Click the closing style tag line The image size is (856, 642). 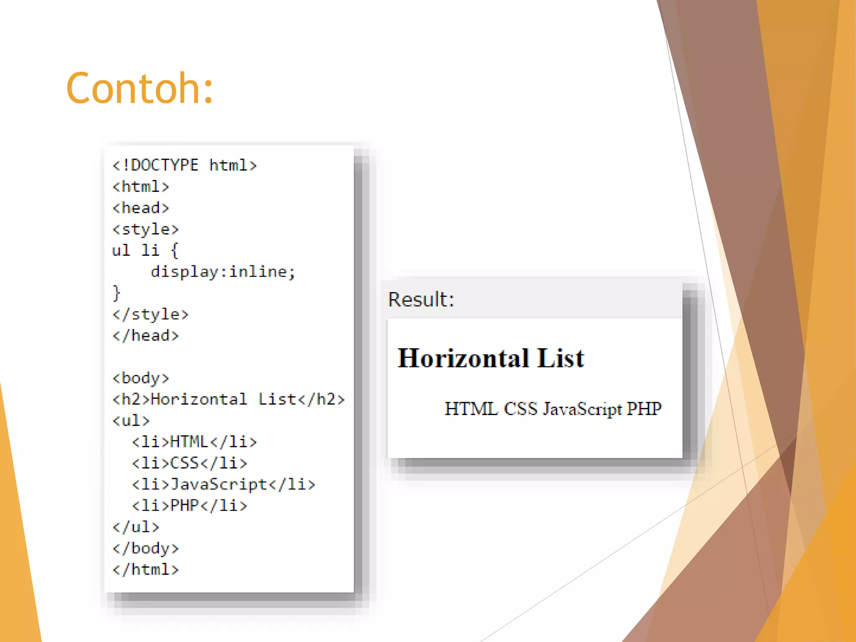pos(150,314)
